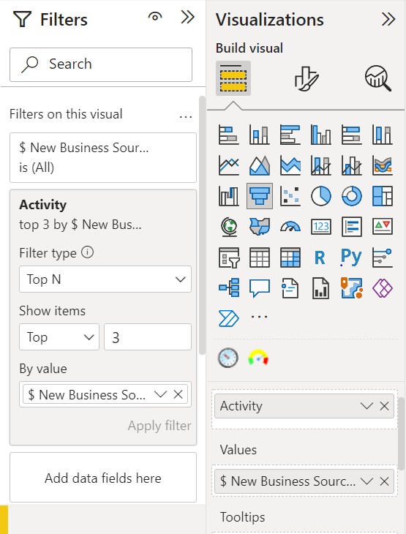Open the Show items Top dropdown
This screenshot has width=406, height=534.
point(59,337)
